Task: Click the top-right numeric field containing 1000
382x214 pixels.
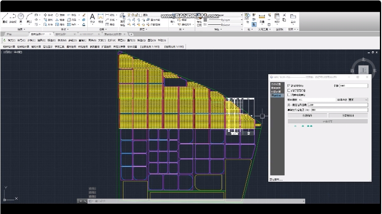Action: coord(353,86)
